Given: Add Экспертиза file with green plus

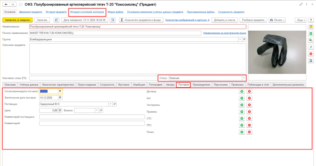Looking at the screenshot, I should tap(242, 105).
